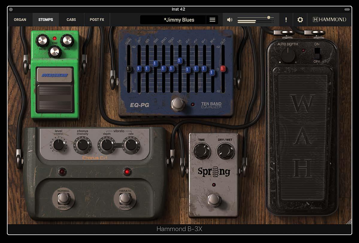Viewport: 359px width, 243px height.
Task: Click the vibrato rate knob
Action: pyautogui.click(x=131, y=145)
